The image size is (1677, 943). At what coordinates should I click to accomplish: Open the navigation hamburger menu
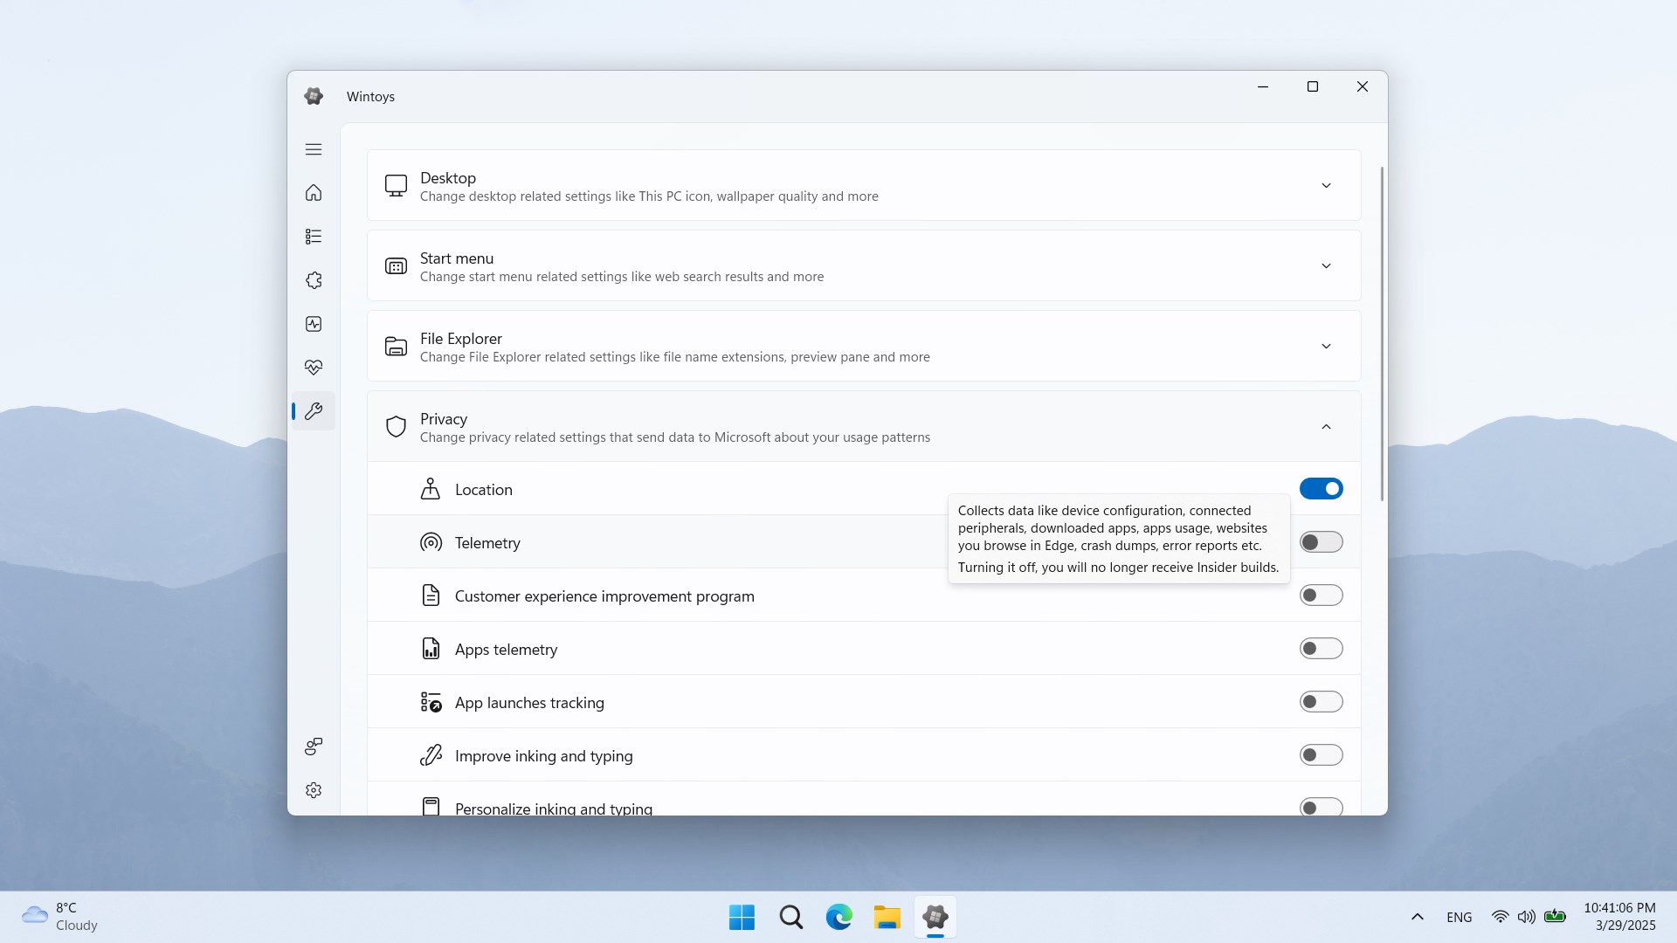313,149
